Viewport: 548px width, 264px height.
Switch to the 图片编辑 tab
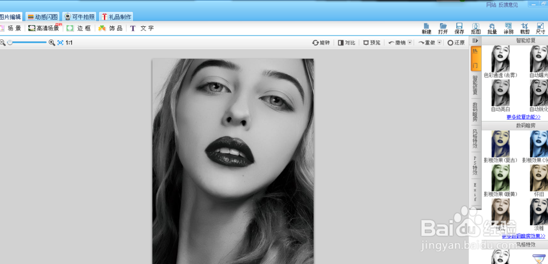[10, 17]
